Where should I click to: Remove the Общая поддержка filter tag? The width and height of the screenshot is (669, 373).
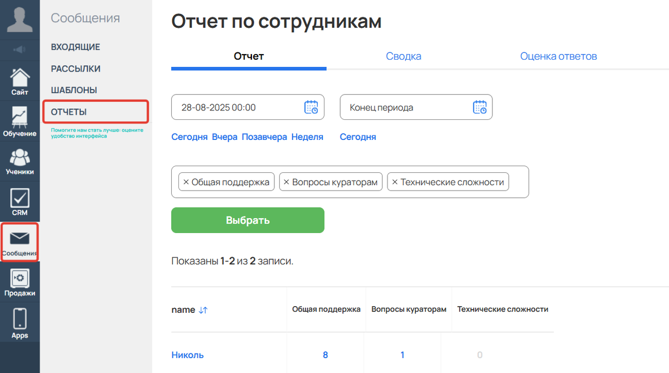pyautogui.click(x=185, y=181)
